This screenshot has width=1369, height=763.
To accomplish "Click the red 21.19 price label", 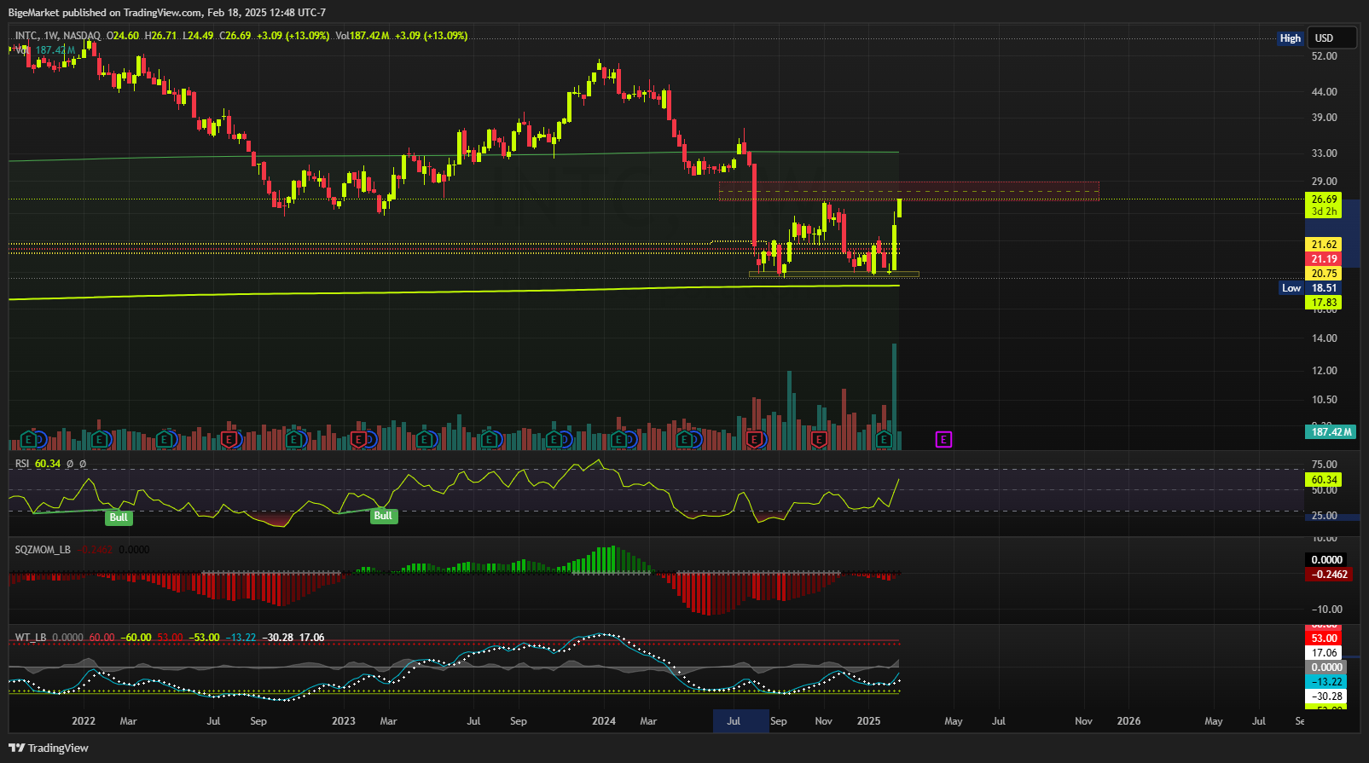I will point(1324,259).
